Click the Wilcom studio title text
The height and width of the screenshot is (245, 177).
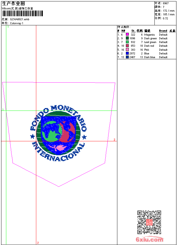[x=17, y=9]
